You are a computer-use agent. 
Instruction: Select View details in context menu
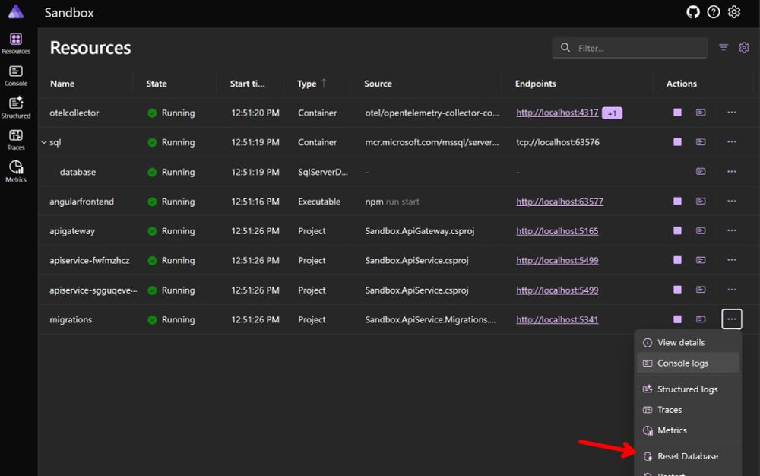pyautogui.click(x=687, y=343)
